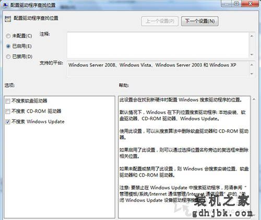Click the 支持的平台: label

(51, 63)
